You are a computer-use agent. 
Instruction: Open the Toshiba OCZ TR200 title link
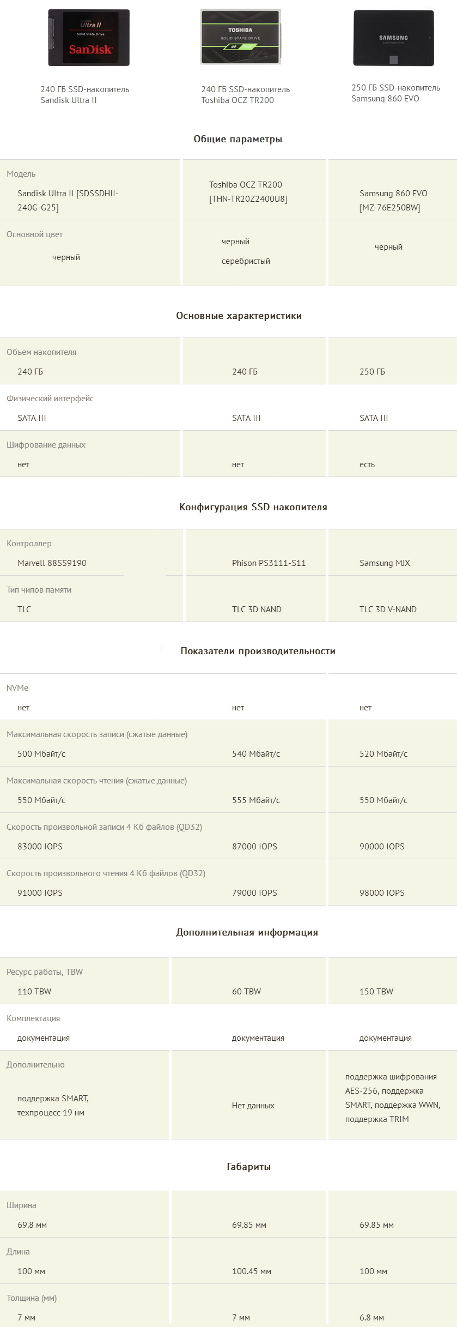[x=245, y=95]
